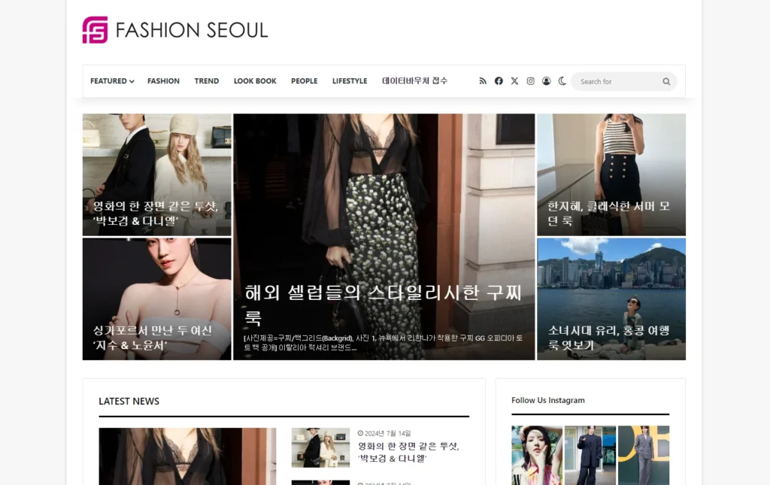
Task: Expand the FEATURED dropdown menu
Action: [112, 81]
